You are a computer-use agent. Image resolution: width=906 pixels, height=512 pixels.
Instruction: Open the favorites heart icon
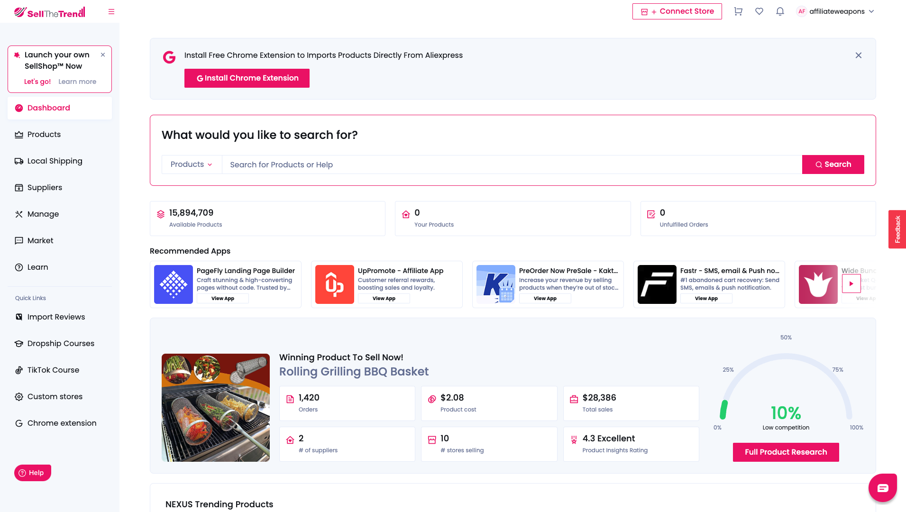(x=759, y=11)
